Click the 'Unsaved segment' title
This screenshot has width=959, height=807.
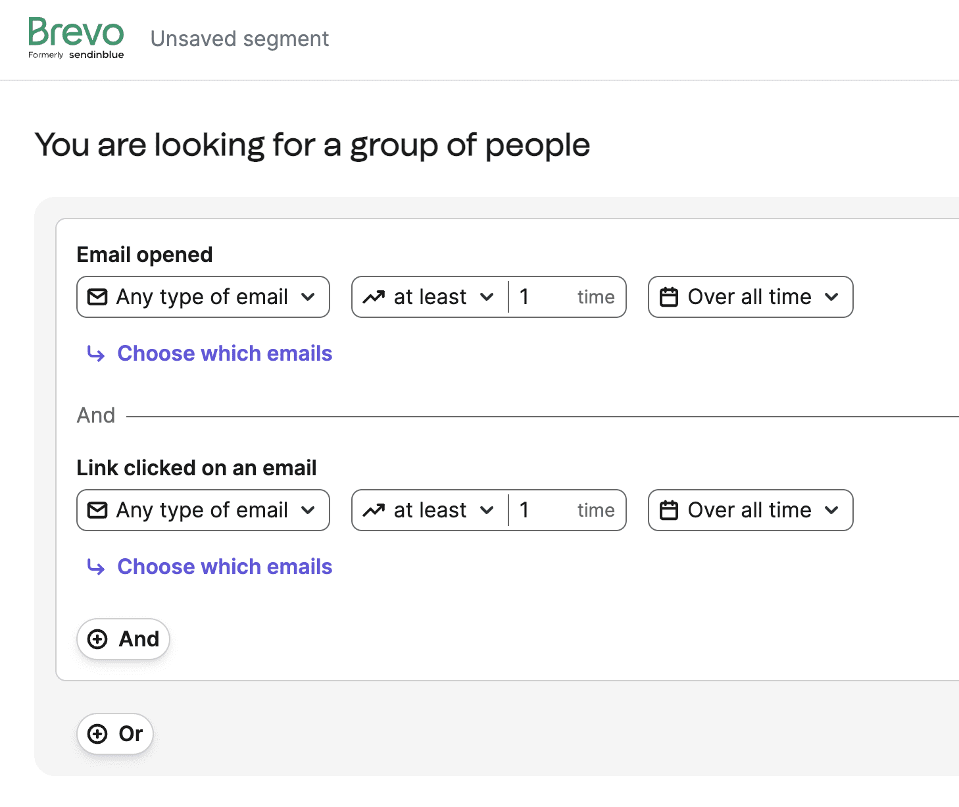[x=239, y=39]
